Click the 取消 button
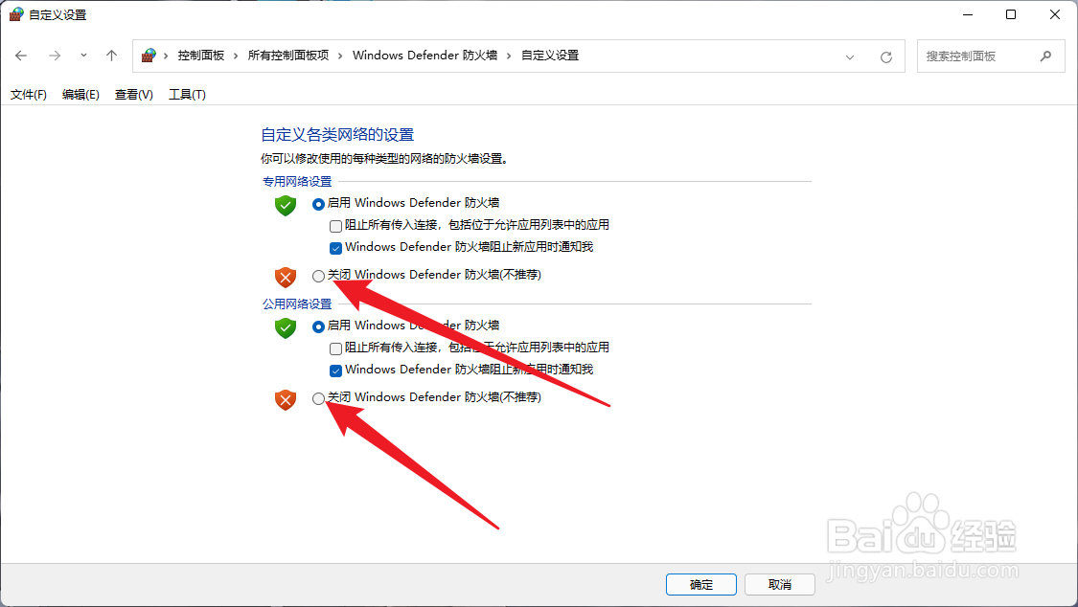Screen dimensions: 1078x607 point(780,584)
